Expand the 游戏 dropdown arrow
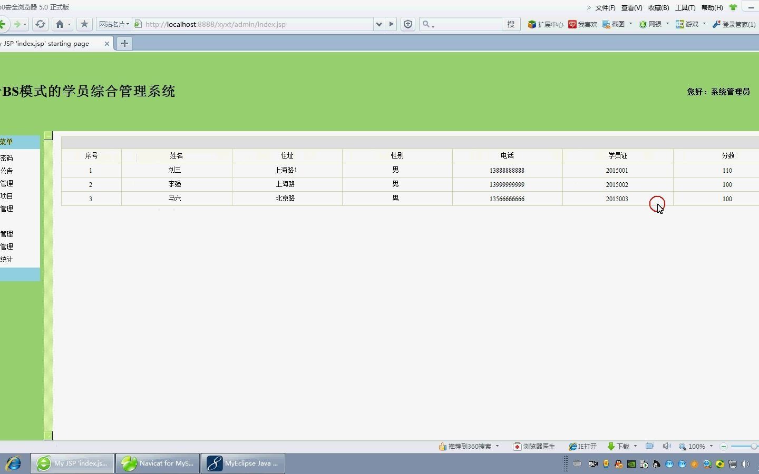Screen dimensions: 759x474 pos(704,24)
